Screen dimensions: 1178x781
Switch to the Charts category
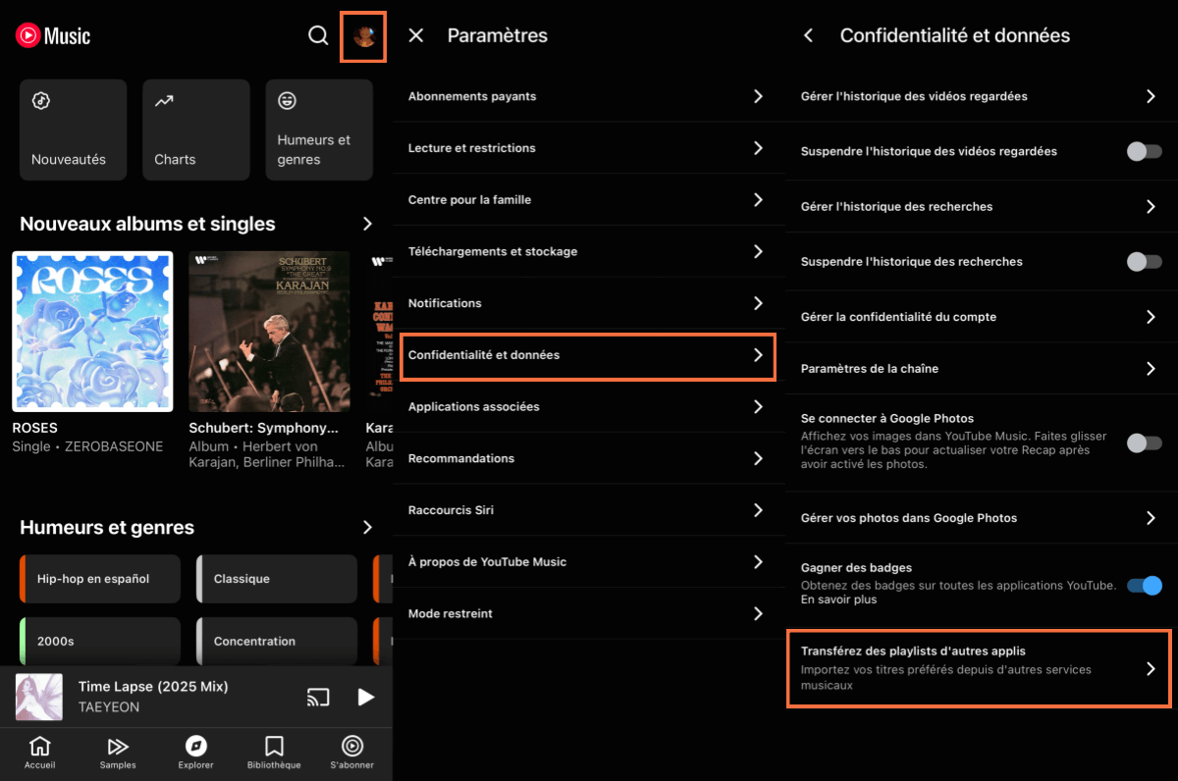point(195,130)
